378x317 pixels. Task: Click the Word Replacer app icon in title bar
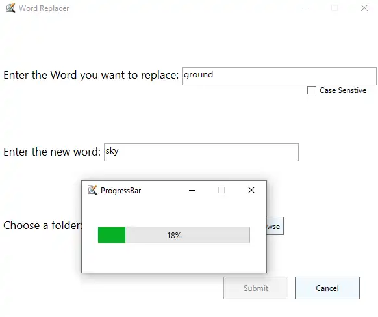(x=10, y=8)
